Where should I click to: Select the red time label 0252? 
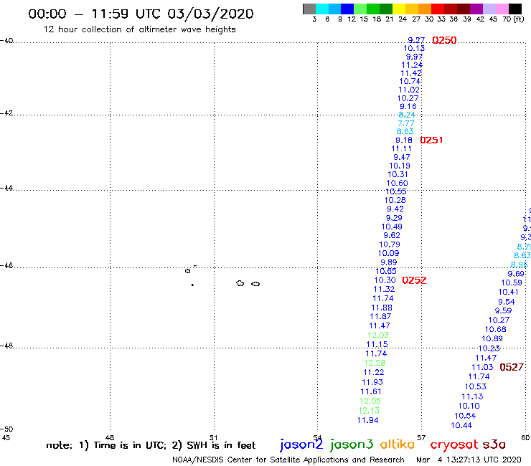click(414, 280)
